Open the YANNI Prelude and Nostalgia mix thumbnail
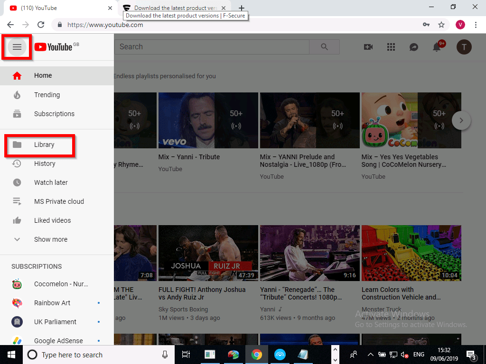This screenshot has width=486, height=364. pyautogui.click(x=310, y=120)
